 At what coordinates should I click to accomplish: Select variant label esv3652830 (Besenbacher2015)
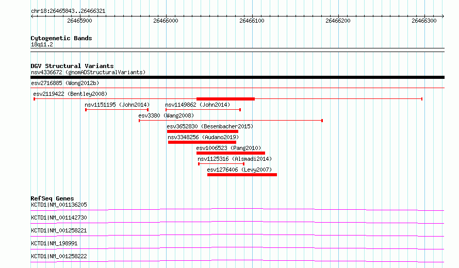point(210,126)
